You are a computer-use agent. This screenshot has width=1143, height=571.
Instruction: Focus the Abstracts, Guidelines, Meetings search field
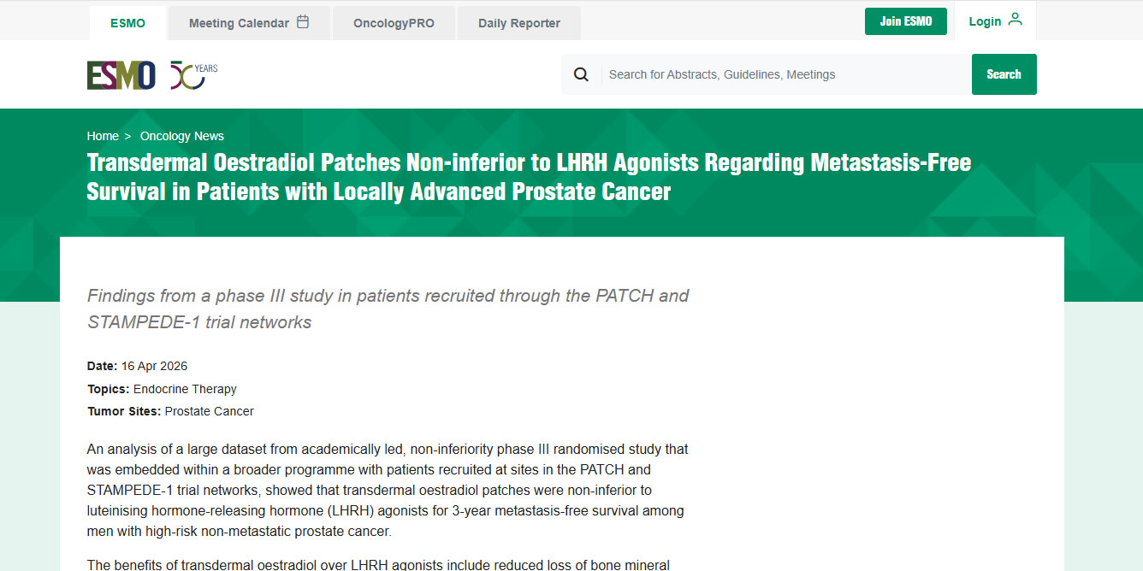pos(787,74)
